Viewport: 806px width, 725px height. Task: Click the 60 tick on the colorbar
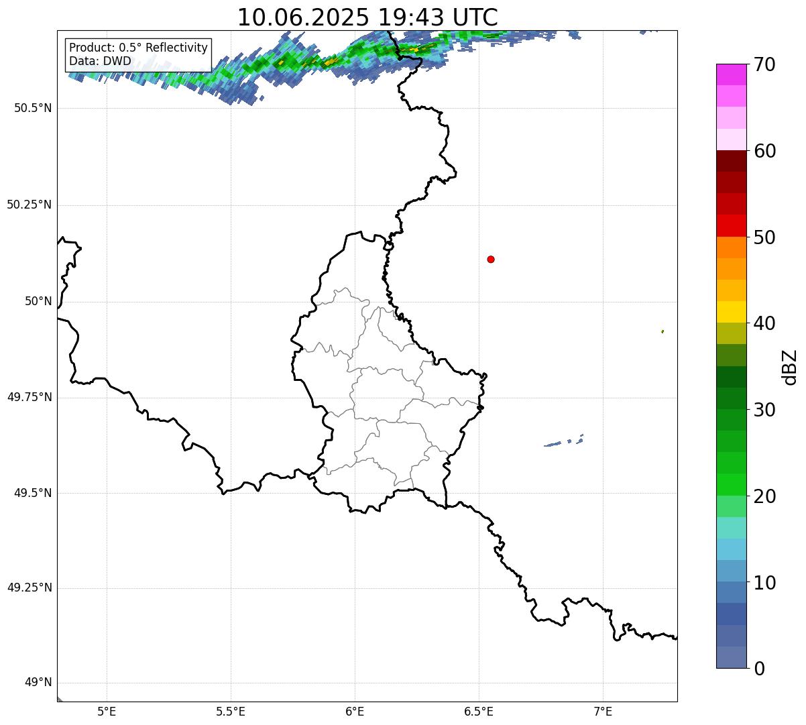coord(764,151)
